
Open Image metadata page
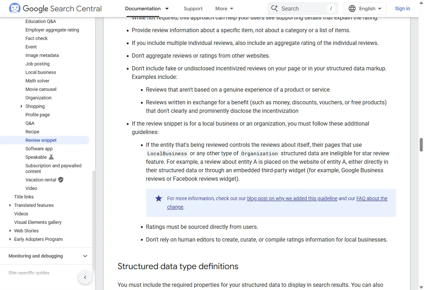pyautogui.click(x=42, y=55)
